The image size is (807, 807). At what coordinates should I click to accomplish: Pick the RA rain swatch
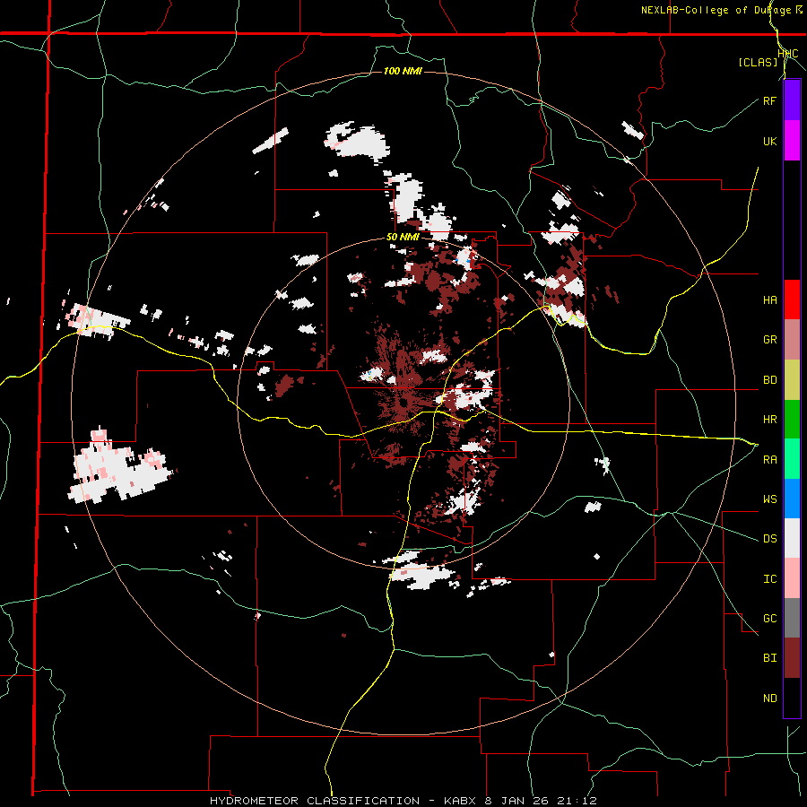coord(792,459)
